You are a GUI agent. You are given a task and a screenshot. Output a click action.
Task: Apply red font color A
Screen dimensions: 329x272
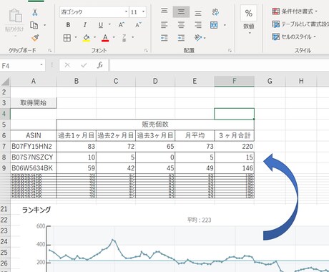105,38
